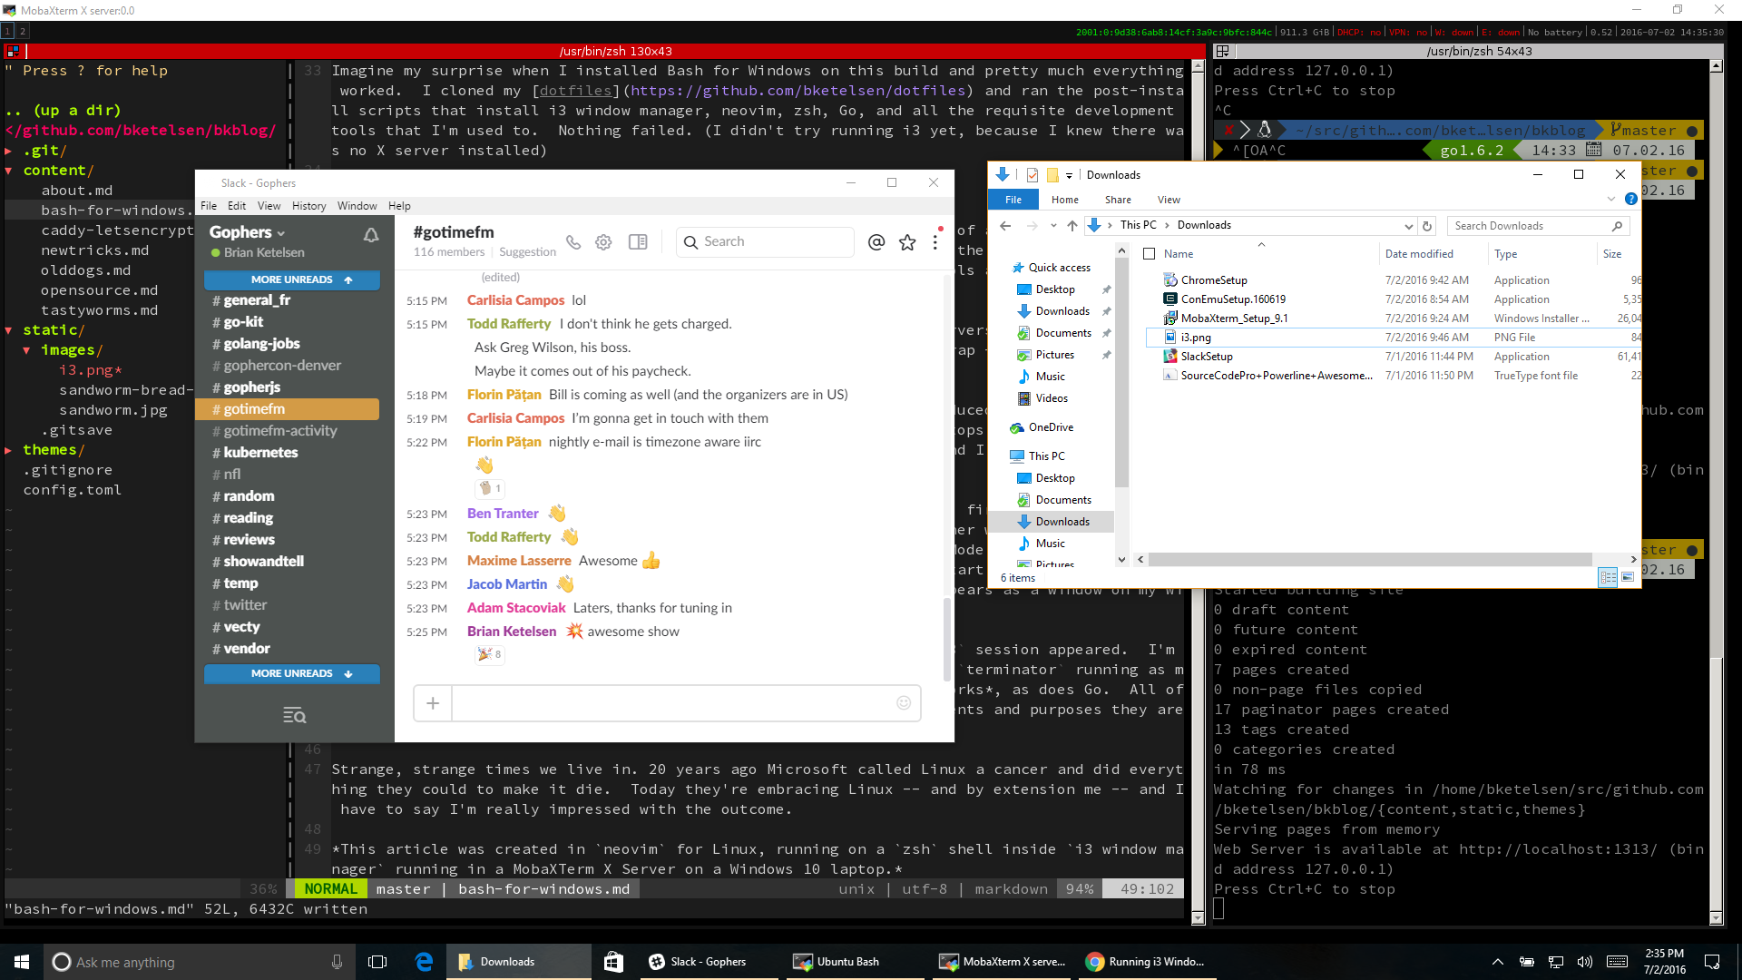This screenshot has width=1742, height=980.
Task: Open the kubernetes channel
Action: [x=260, y=452]
